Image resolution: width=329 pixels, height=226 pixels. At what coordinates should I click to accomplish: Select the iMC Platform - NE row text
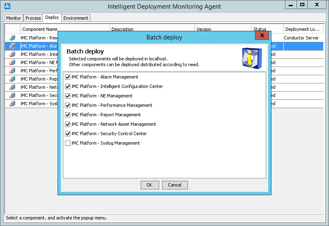tap(39, 62)
